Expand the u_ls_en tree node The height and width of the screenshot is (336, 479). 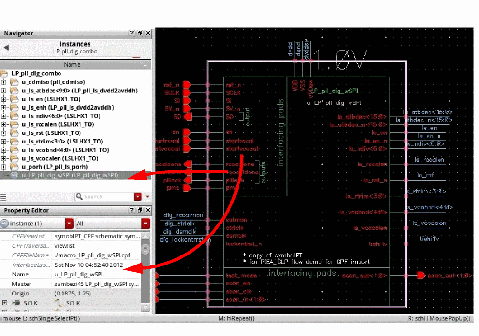[3, 99]
